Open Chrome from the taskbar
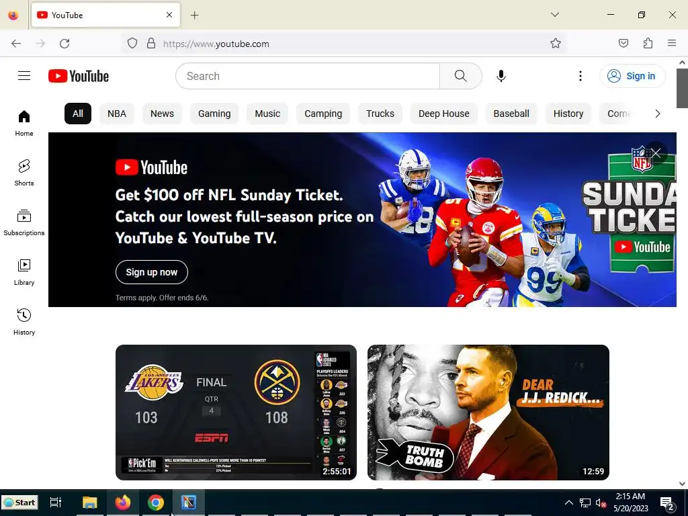Screen dimensions: 688x516 [x=156, y=502]
